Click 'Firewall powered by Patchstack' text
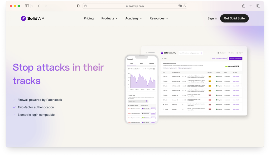Screen dimensions: 270x155 pyautogui.click(x=40, y=100)
